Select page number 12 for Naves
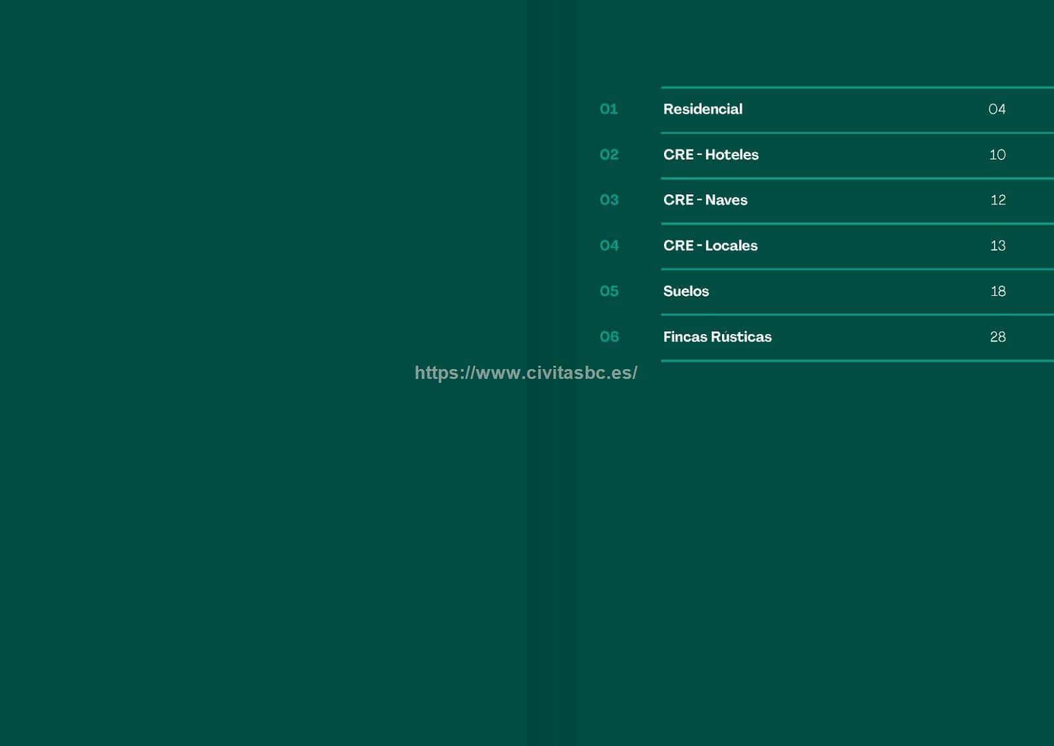Image resolution: width=1054 pixels, height=746 pixels. pyautogui.click(x=997, y=200)
